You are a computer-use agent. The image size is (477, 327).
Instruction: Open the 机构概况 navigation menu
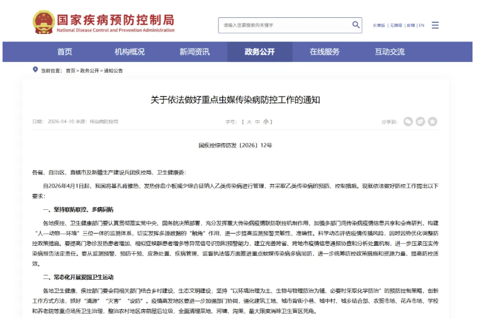[x=129, y=52]
